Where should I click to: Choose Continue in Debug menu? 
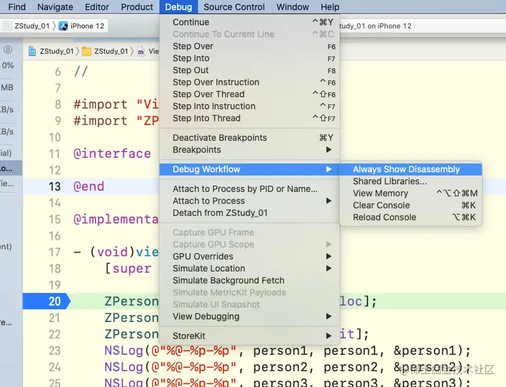click(x=249, y=22)
